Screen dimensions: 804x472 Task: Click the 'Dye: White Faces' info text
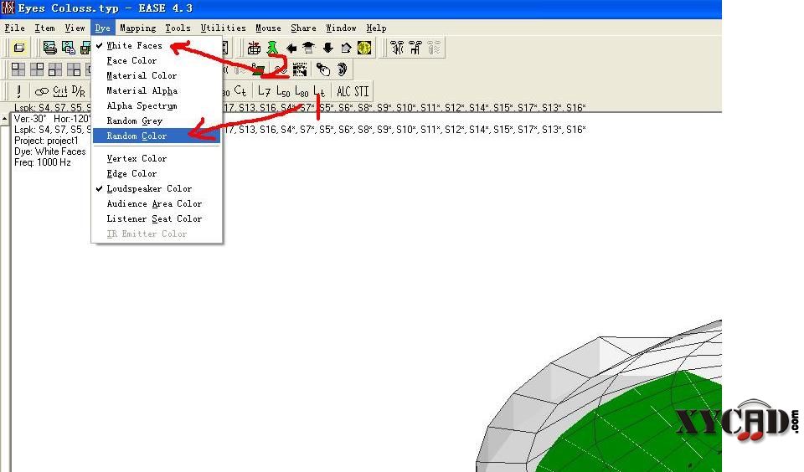point(49,151)
